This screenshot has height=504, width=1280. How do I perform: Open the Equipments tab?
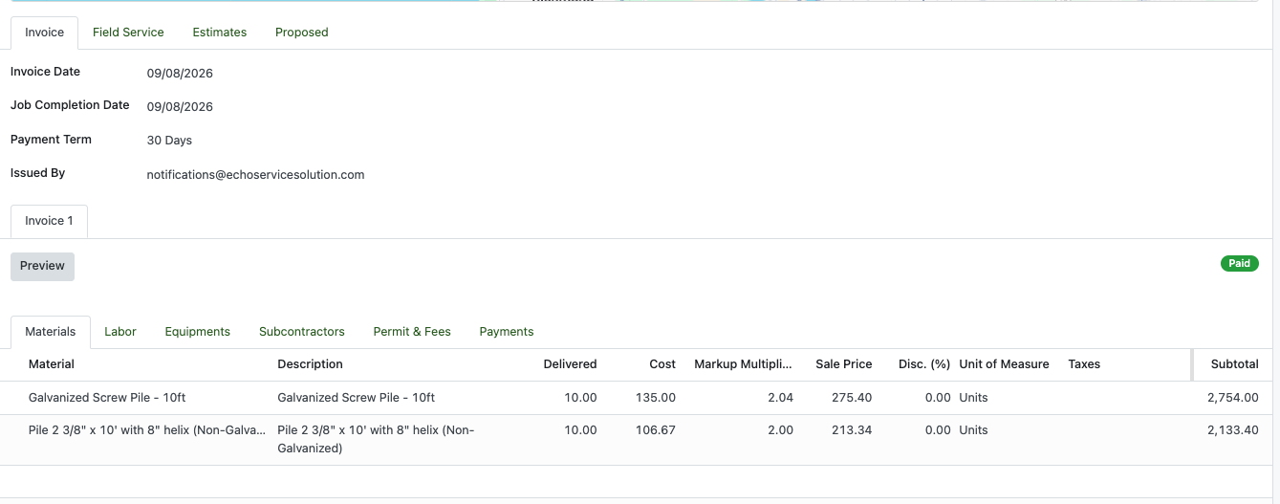coord(198,332)
